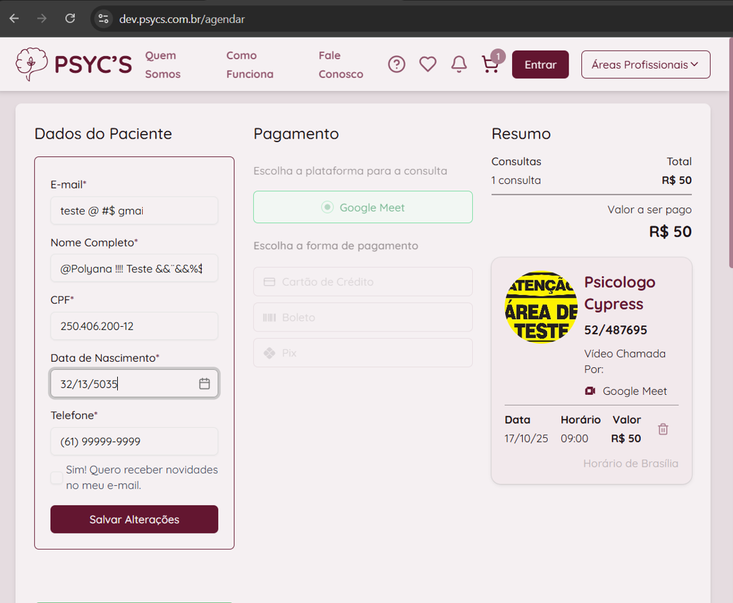Delete the consultation with trash icon
The height and width of the screenshot is (603, 733).
point(663,429)
